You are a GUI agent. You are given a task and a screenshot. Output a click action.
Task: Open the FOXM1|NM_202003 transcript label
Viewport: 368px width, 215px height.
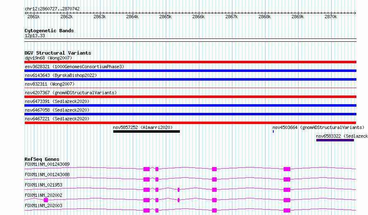pos(43,205)
